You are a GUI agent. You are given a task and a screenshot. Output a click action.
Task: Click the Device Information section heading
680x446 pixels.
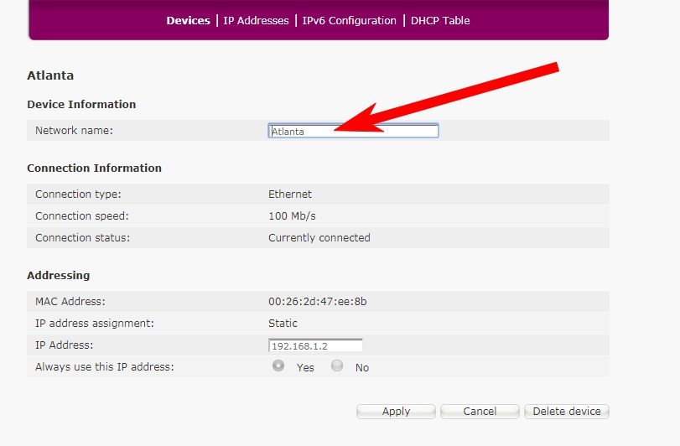[81, 104]
